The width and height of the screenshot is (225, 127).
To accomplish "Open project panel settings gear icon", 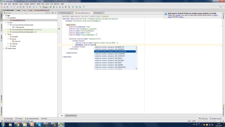I will [52, 13].
